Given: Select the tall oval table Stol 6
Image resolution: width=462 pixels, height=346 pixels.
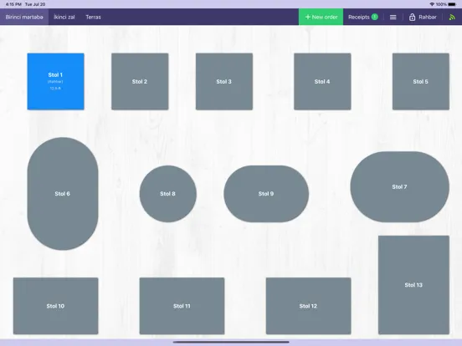Looking at the screenshot, I should [x=63, y=194].
